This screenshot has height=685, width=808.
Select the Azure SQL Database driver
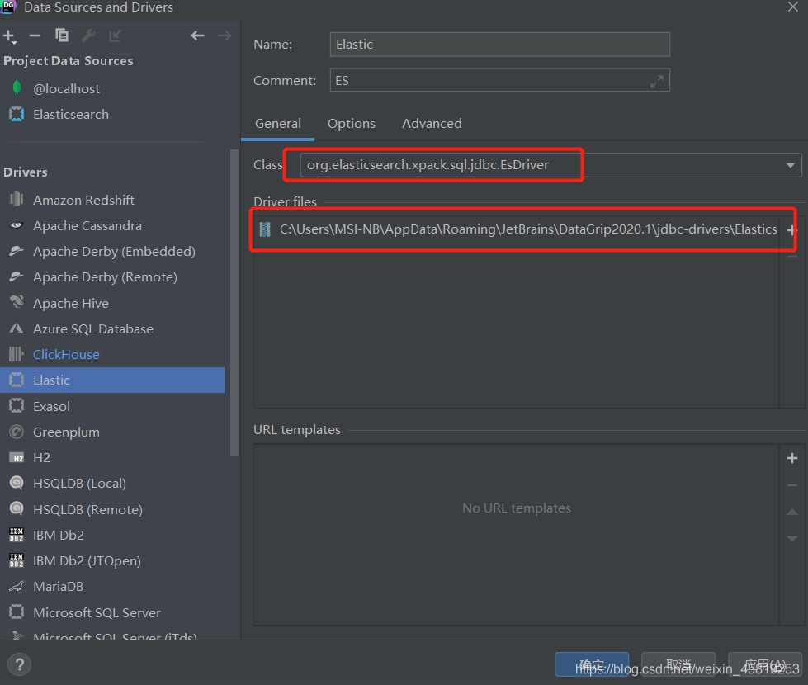click(x=112, y=328)
